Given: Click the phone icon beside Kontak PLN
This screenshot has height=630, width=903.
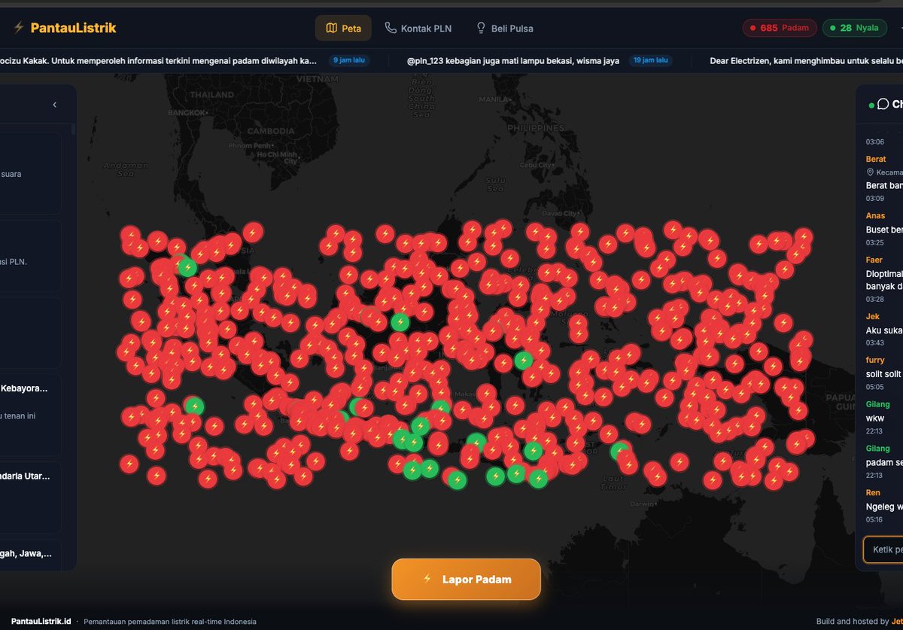Looking at the screenshot, I should point(391,28).
